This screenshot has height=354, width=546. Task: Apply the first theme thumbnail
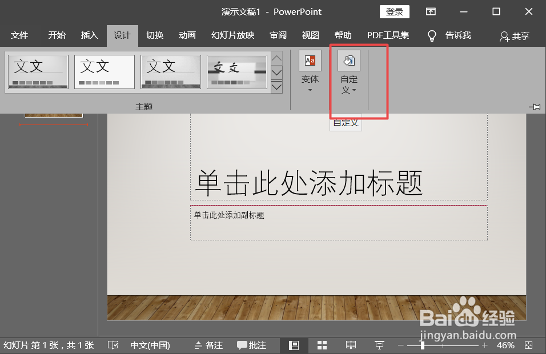38,72
